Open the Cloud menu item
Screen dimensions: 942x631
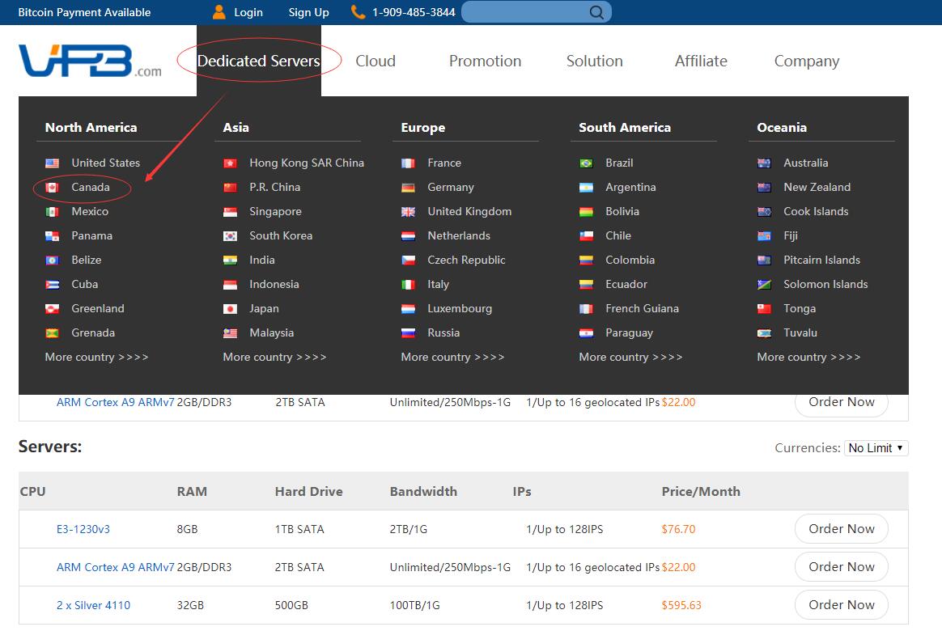point(376,61)
